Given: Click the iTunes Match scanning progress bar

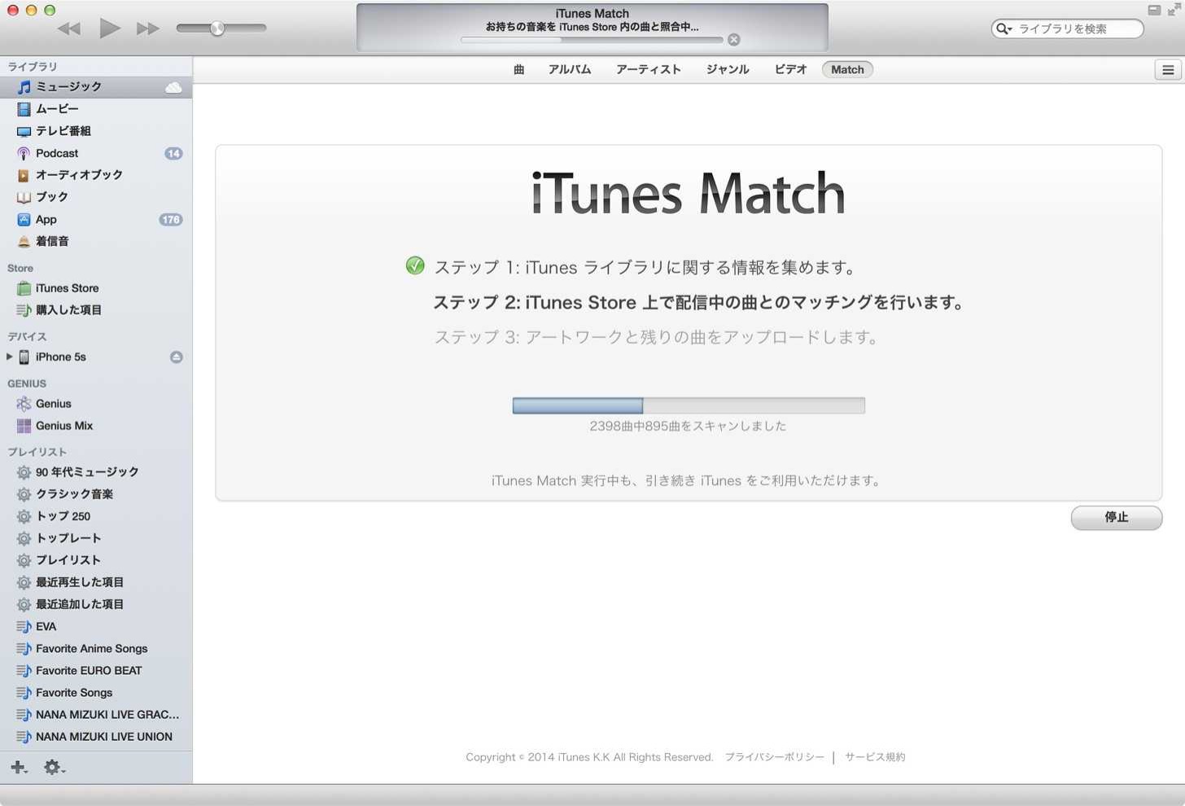Looking at the screenshot, I should [x=689, y=405].
